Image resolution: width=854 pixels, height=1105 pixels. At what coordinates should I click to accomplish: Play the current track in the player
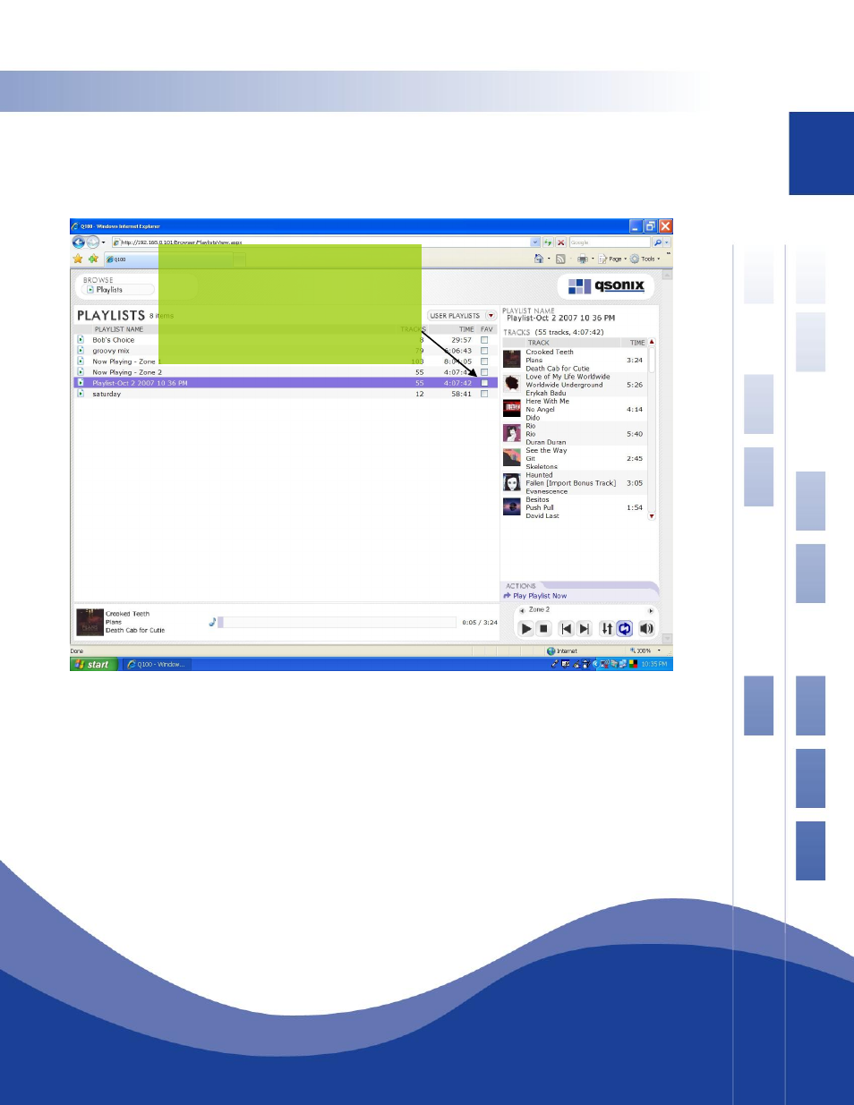point(526,629)
